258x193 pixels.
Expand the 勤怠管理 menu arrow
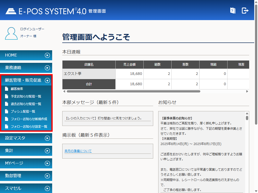47,176
